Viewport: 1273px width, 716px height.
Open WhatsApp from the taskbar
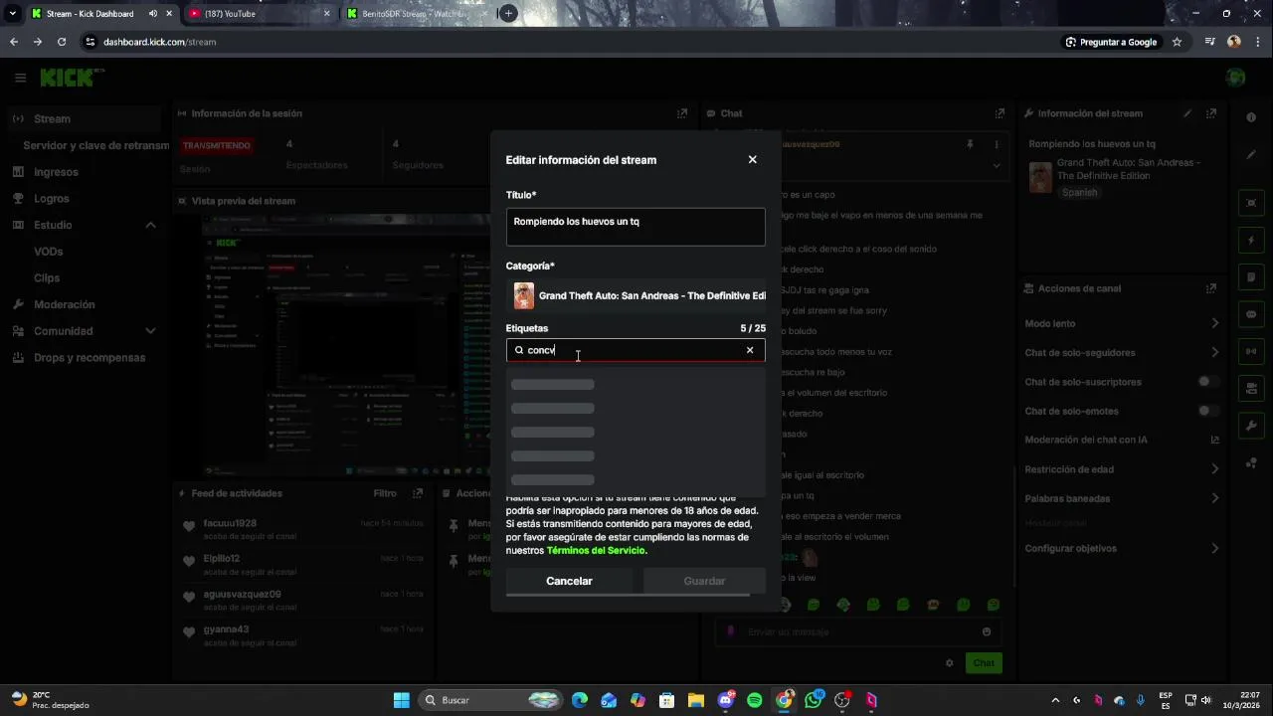[x=814, y=700]
